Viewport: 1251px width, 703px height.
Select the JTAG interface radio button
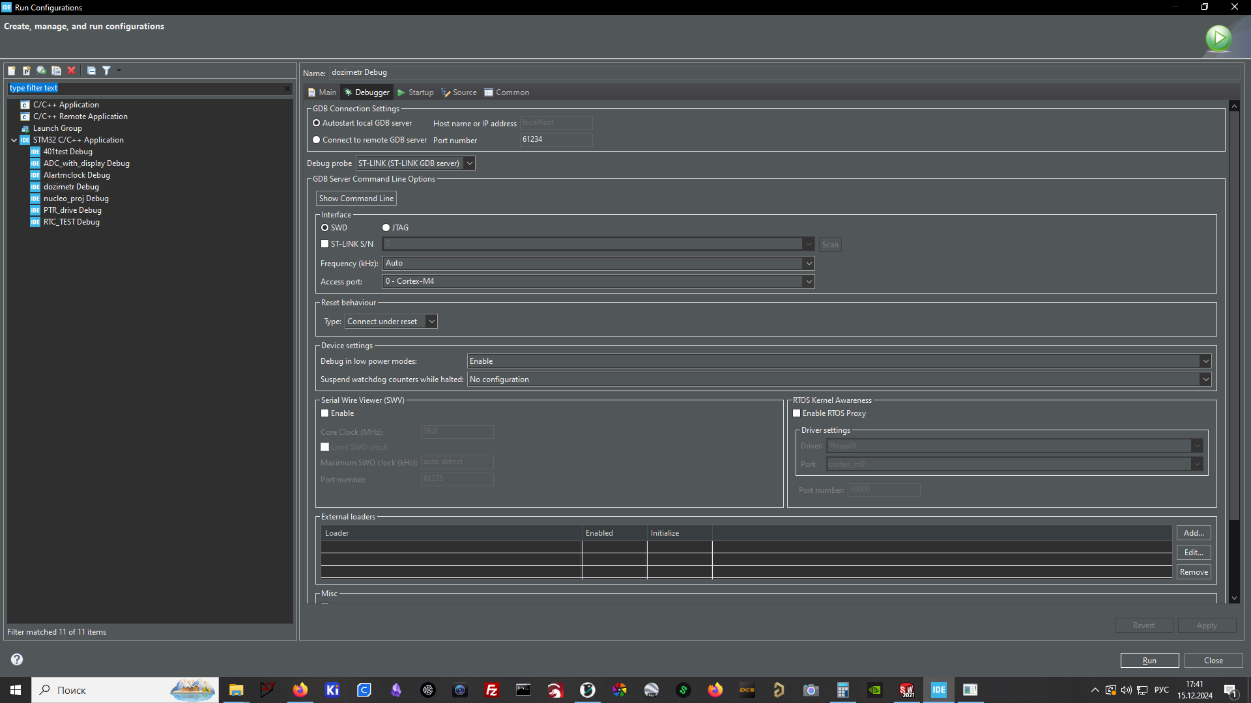click(386, 228)
